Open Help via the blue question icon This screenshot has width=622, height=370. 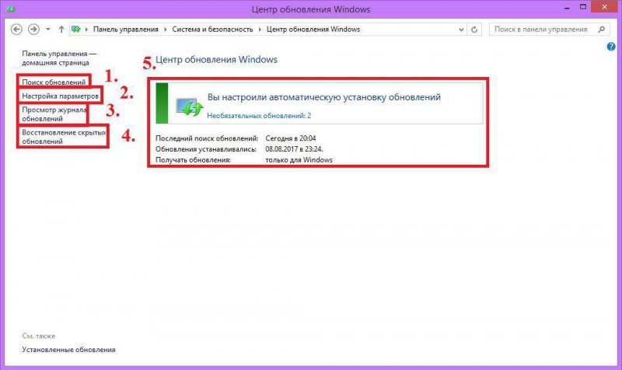611,47
